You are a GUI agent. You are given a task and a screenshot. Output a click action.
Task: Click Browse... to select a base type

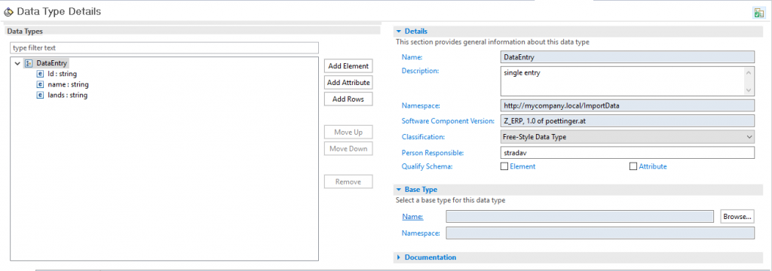[737, 216]
